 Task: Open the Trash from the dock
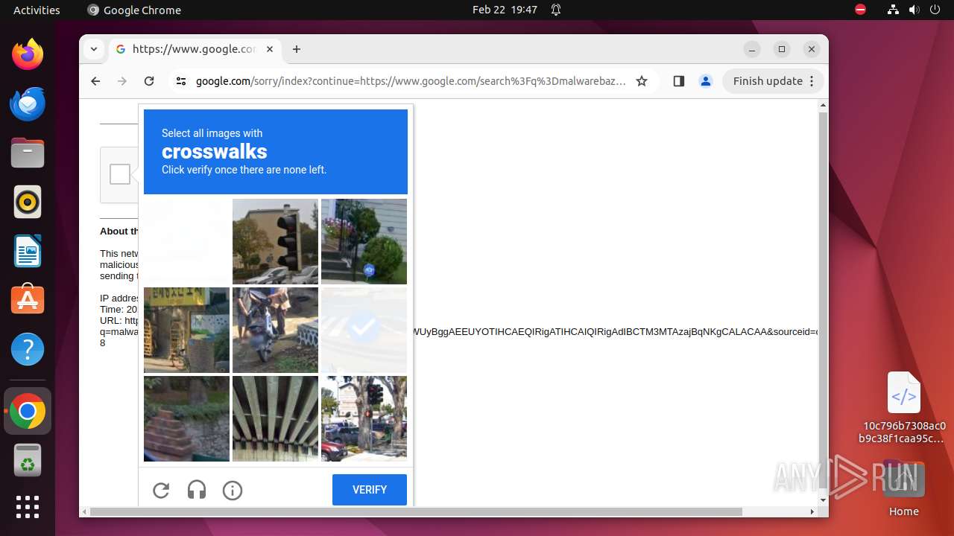(x=28, y=460)
